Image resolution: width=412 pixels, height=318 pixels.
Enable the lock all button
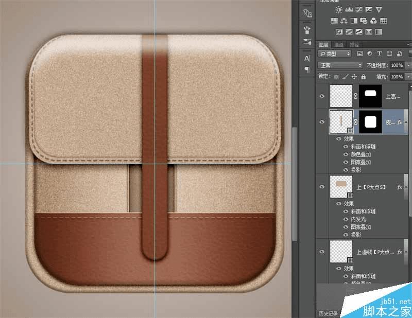point(364,77)
